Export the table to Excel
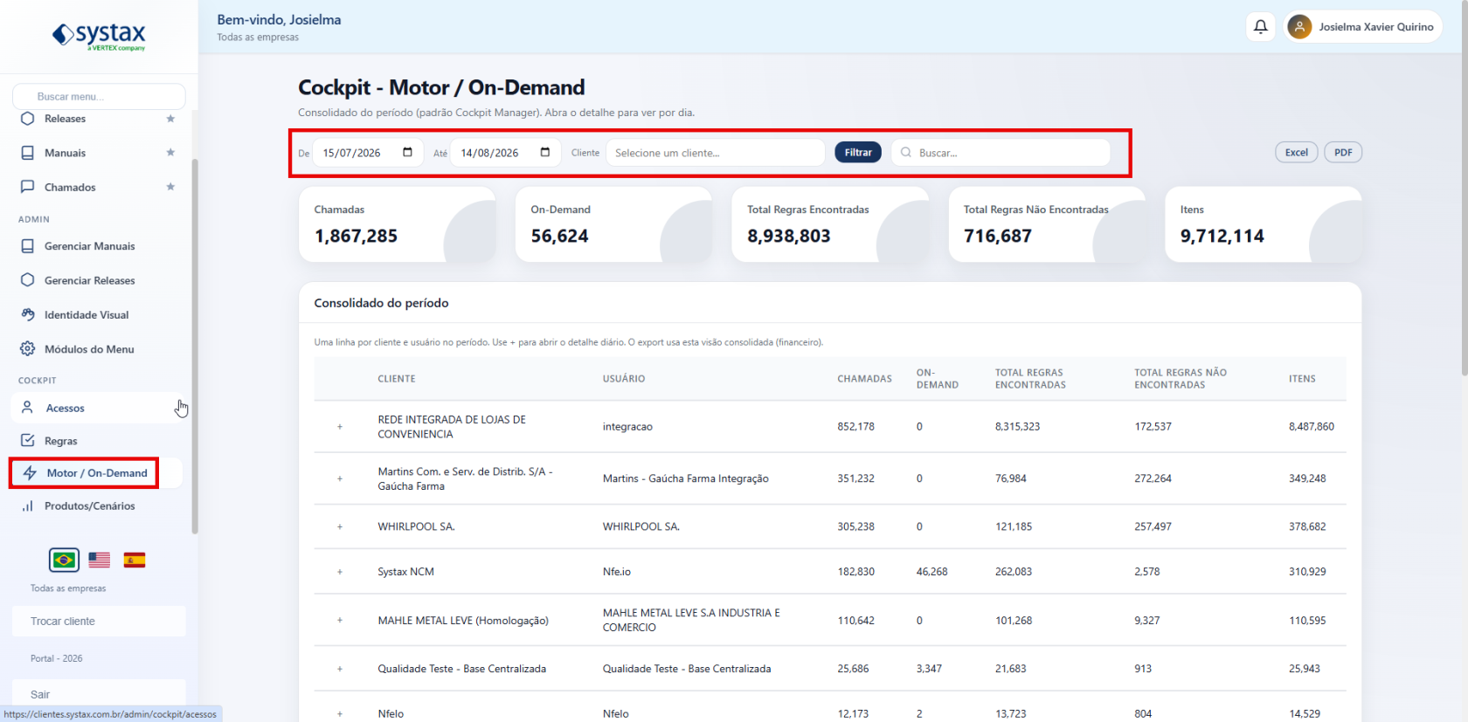Viewport: 1468px width, 722px height. [1297, 153]
